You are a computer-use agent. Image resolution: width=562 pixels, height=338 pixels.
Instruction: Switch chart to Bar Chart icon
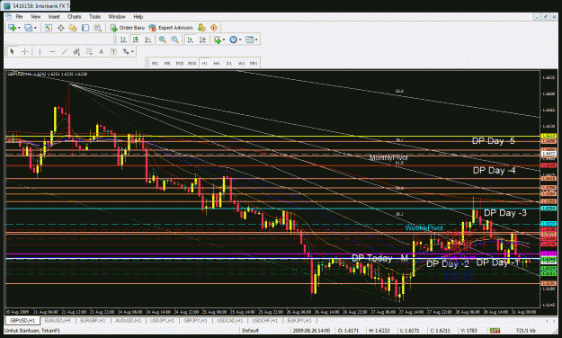(123, 40)
